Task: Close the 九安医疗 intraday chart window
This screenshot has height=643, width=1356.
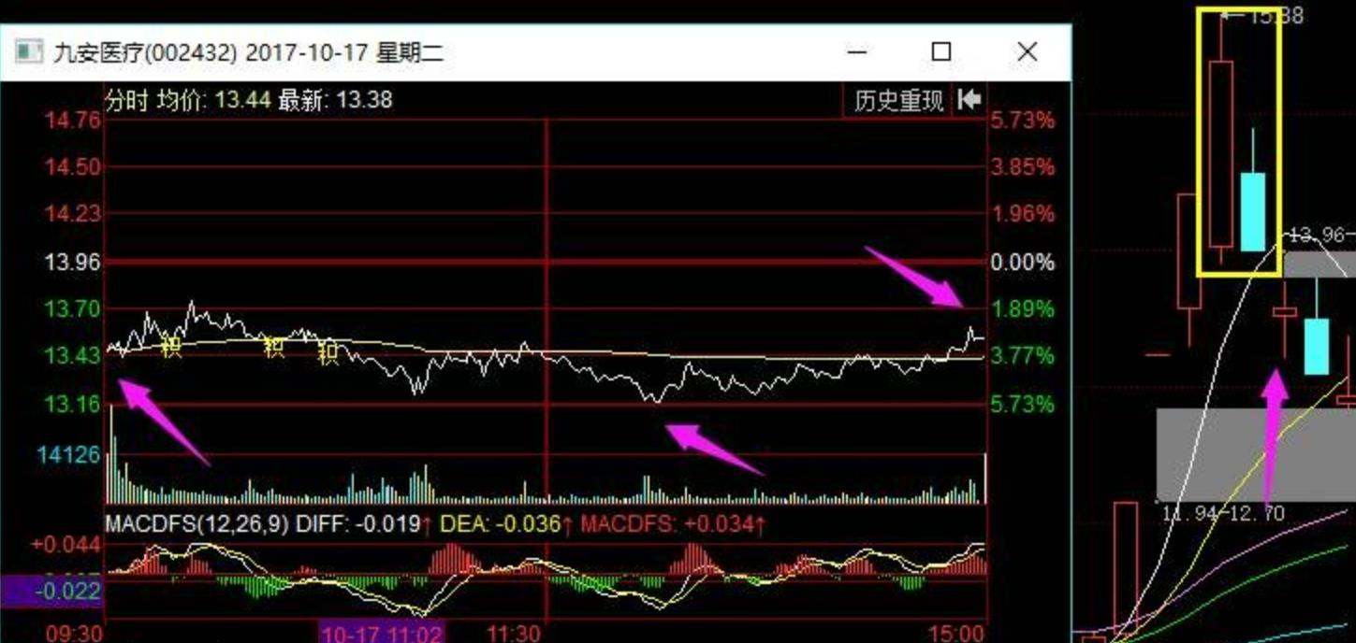Action: (x=1027, y=51)
